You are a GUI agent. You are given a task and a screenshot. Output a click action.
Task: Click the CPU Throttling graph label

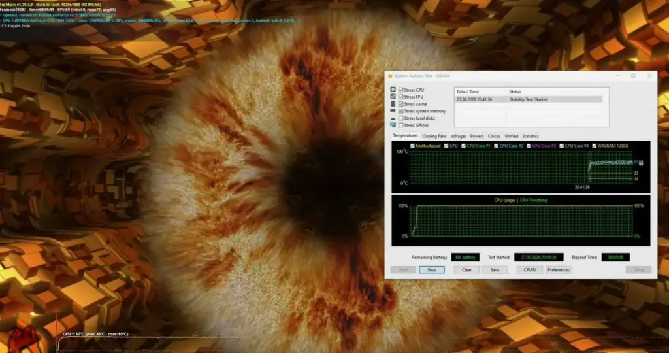click(533, 200)
